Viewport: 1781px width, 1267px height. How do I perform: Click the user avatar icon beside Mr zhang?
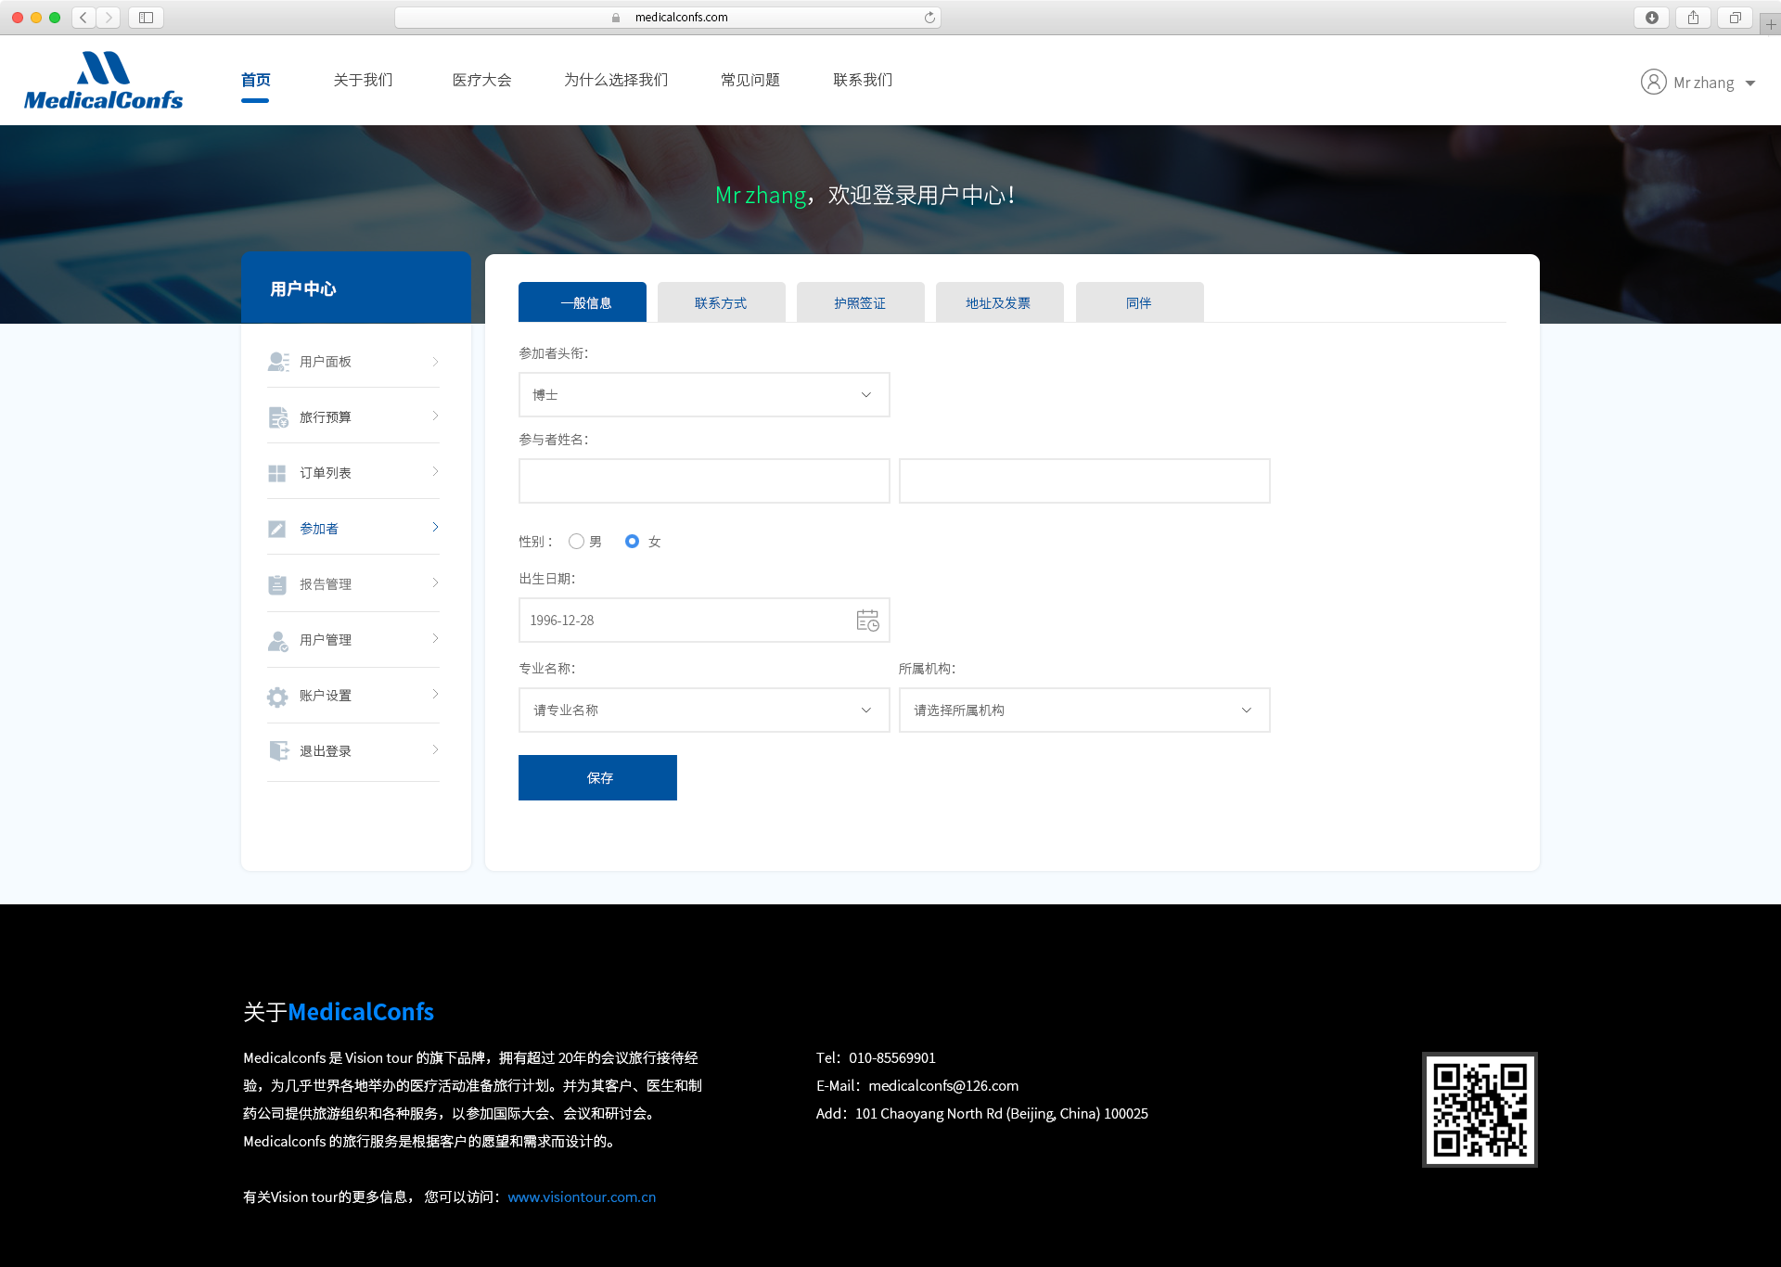[x=1653, y=82]
